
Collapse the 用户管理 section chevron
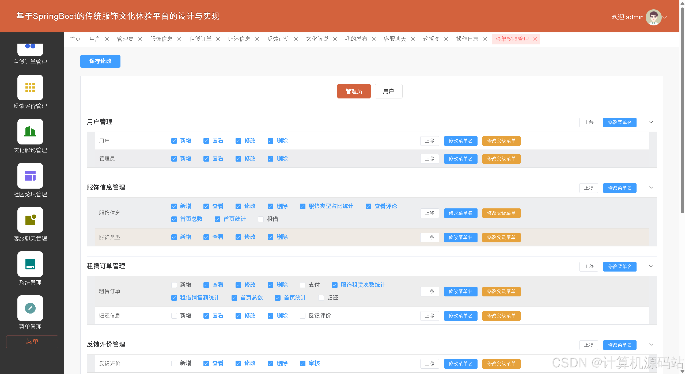pos(651,122)
